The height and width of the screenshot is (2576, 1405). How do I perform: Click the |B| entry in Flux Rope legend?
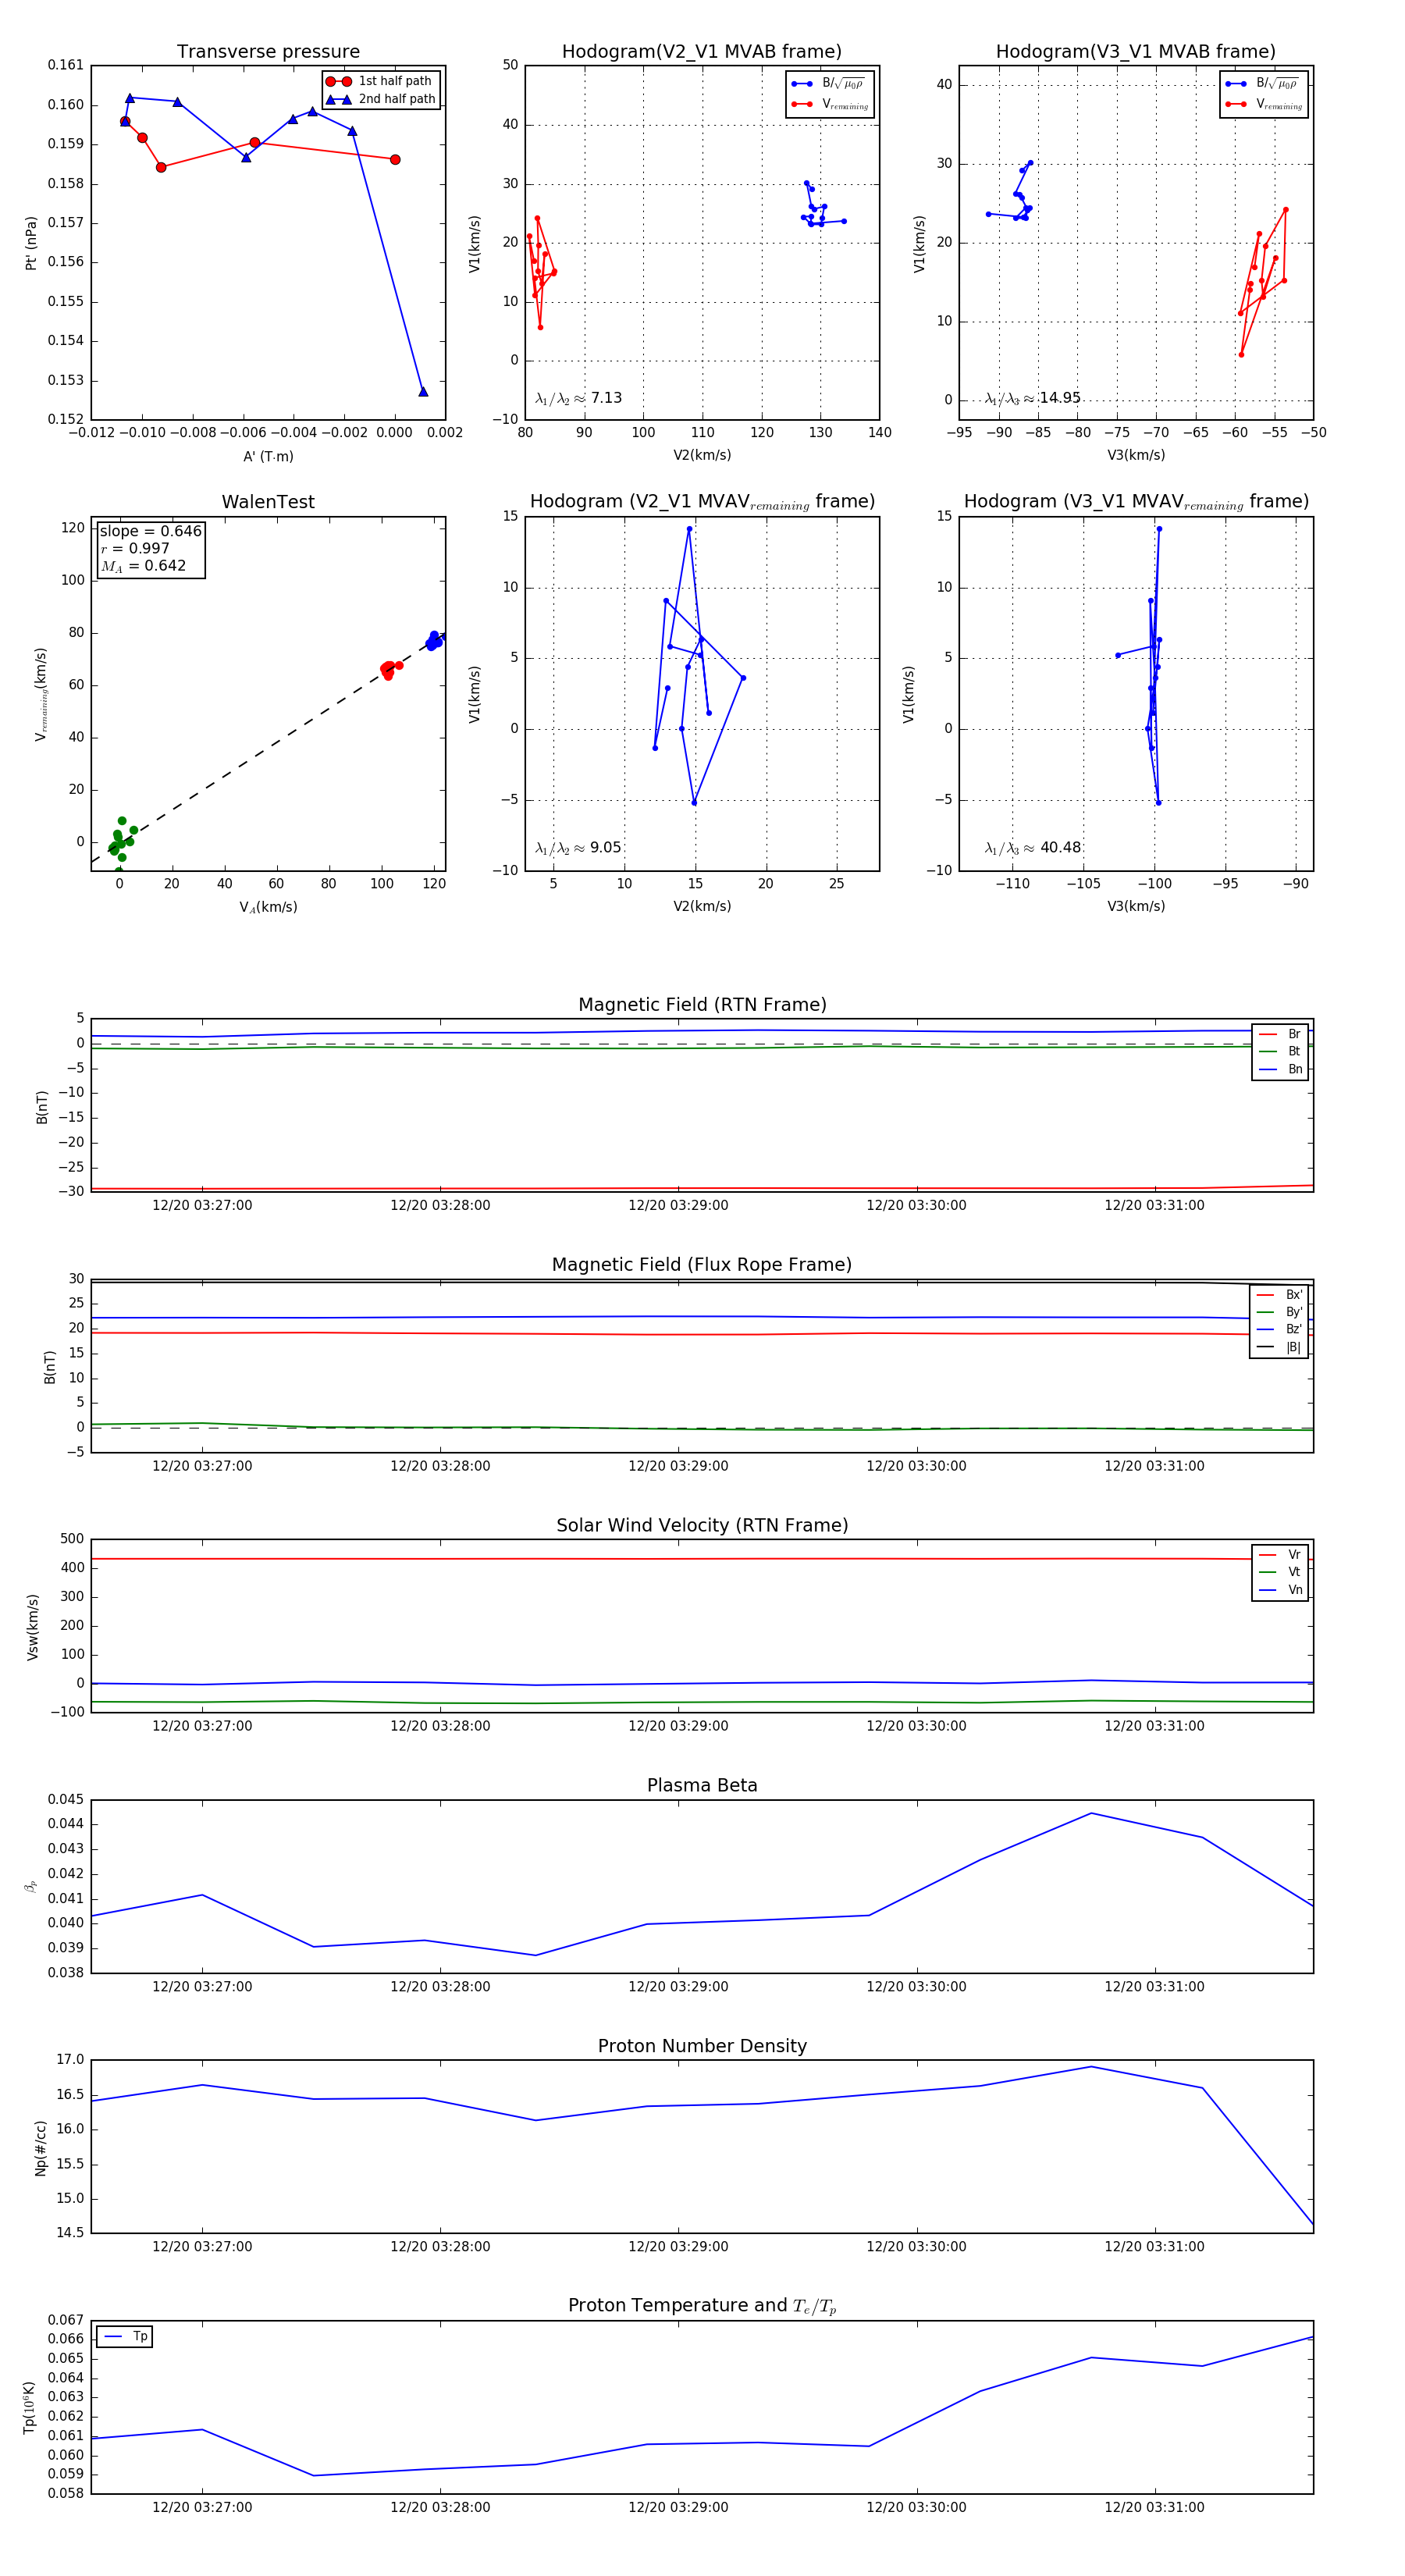[1293, 1347]
